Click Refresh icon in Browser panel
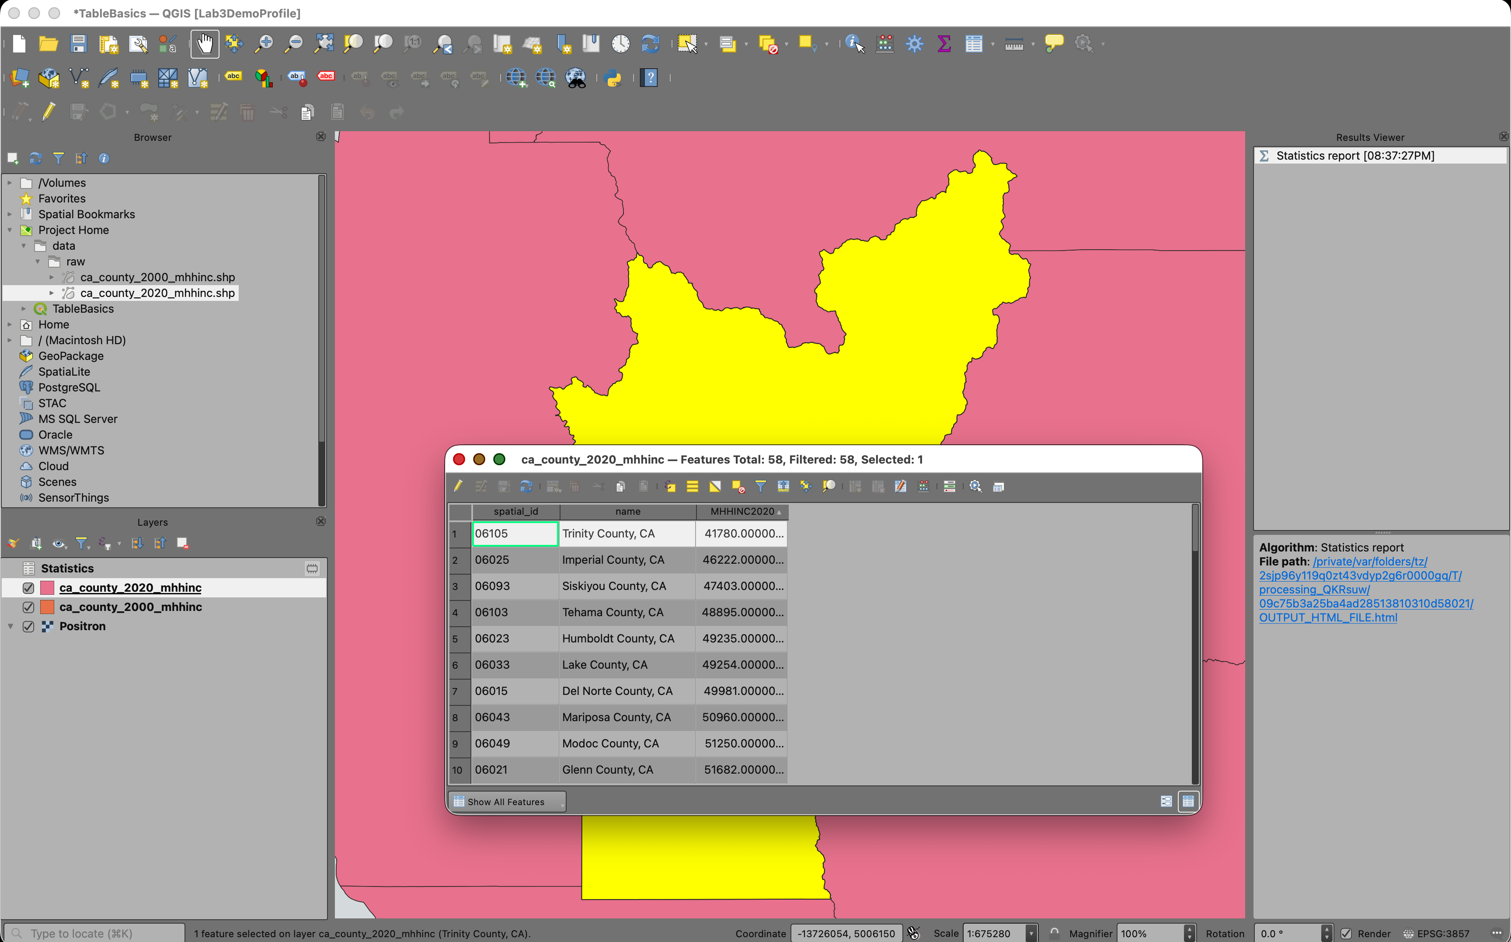Image resolution: width=1511 pixels, height=942 pixels. point(35,158)
